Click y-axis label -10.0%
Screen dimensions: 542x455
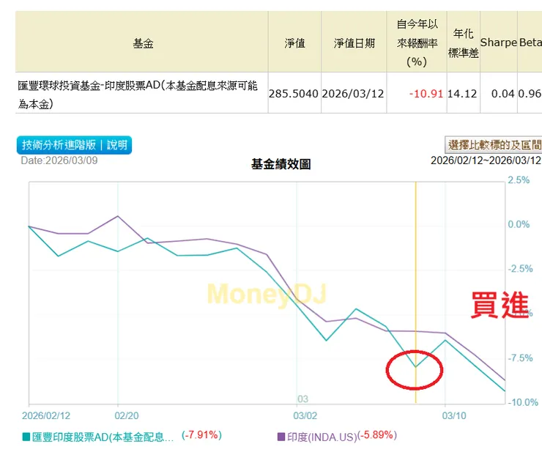523,402
